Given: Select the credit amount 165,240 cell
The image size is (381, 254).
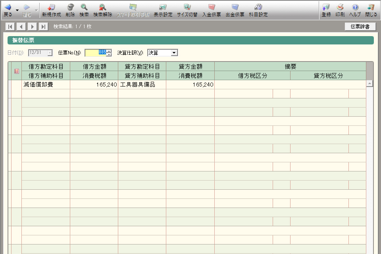Looking at the screenshot, I should (190, 85).
